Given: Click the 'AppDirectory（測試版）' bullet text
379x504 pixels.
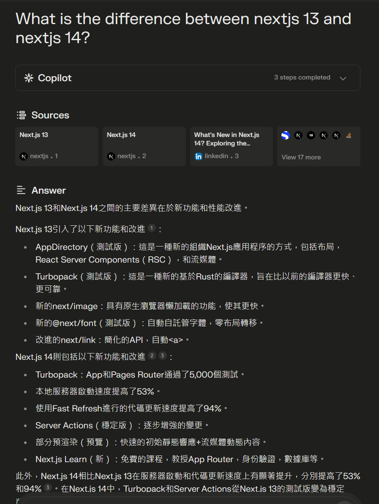Looking at the screenshot, I should (x=188, y=253).
